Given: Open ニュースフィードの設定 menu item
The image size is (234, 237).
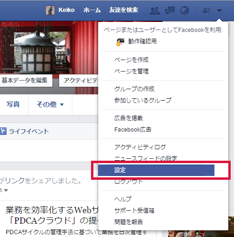Looking at the screenshot, I should click(x=146, y=158).
